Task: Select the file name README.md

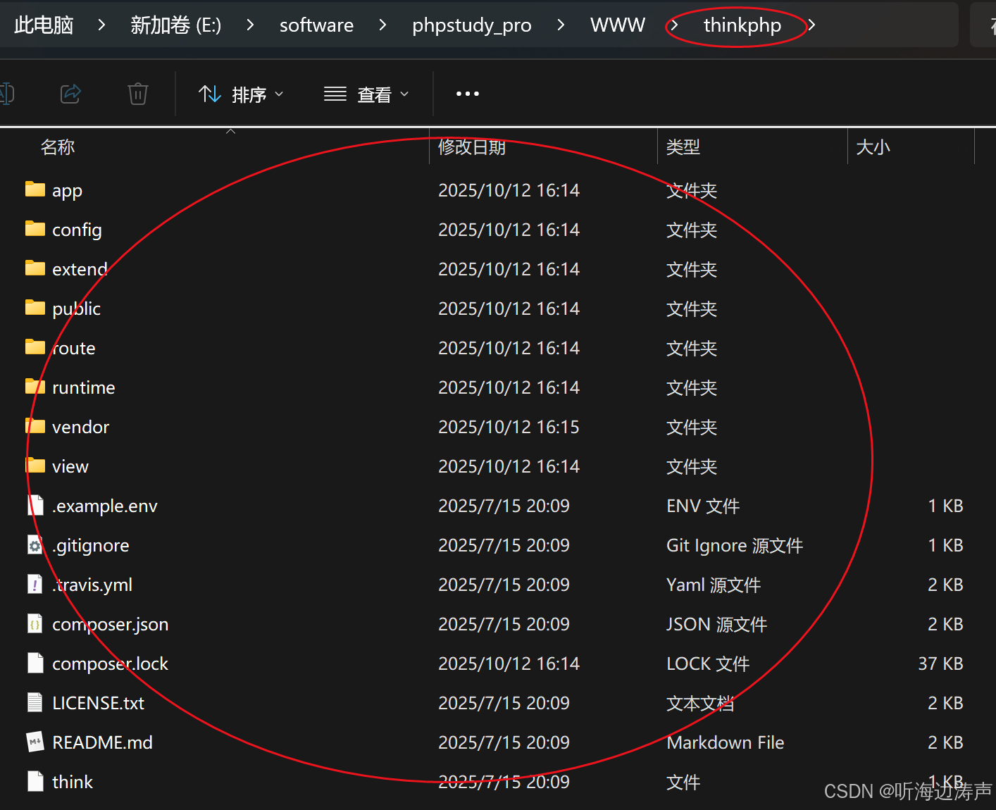Action: pyautogui.click(x=102, y=742)
